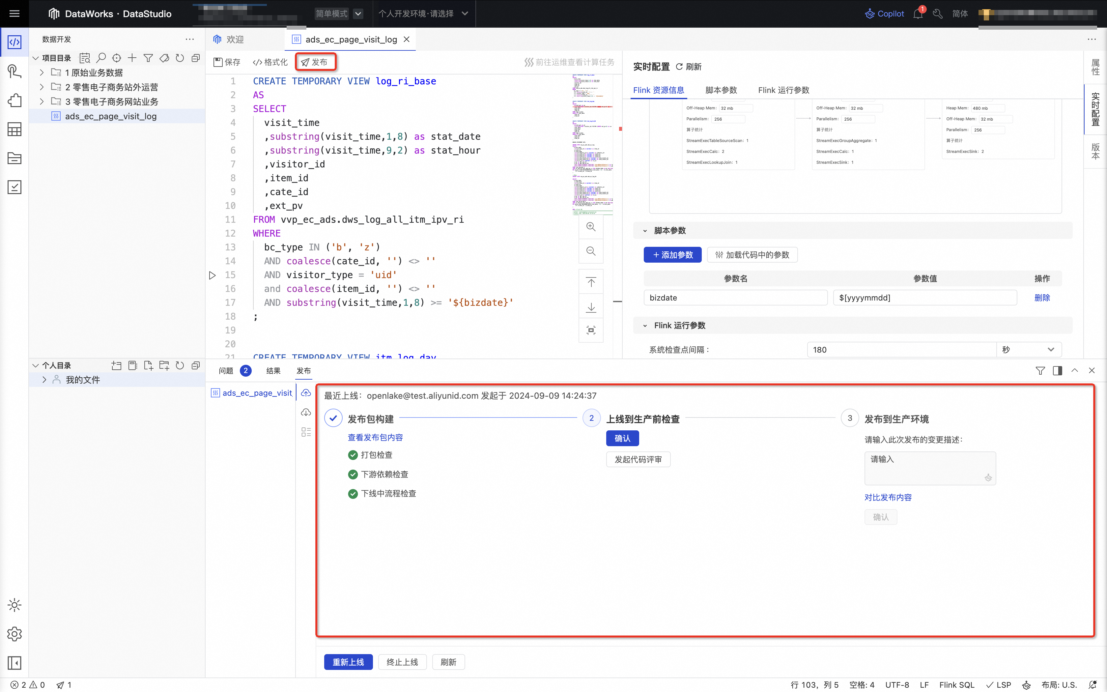Open the checkpoint interval unit dropdown
The height and width of the screenshot is (692, 1107).
point(1029,350)
